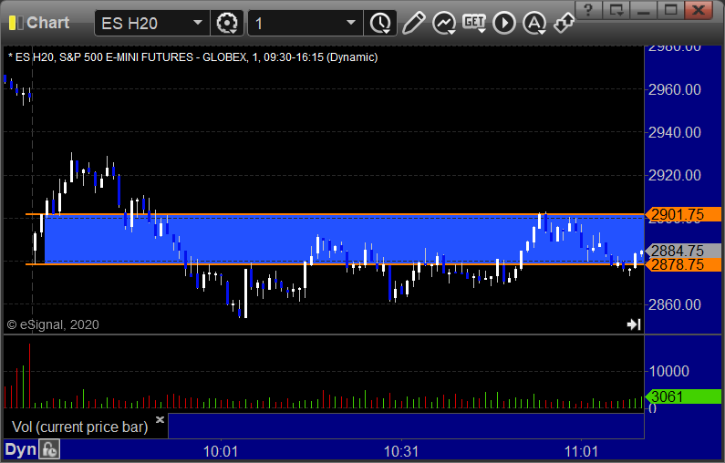725x463 pixels.
Task: Open the time template clock icon
Action: (380, 23)
